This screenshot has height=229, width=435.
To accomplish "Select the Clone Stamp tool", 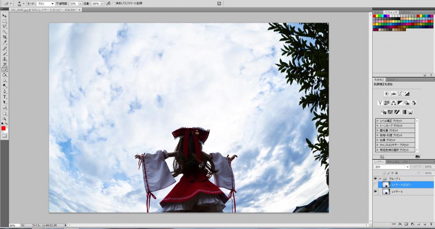I will point(4,59).
